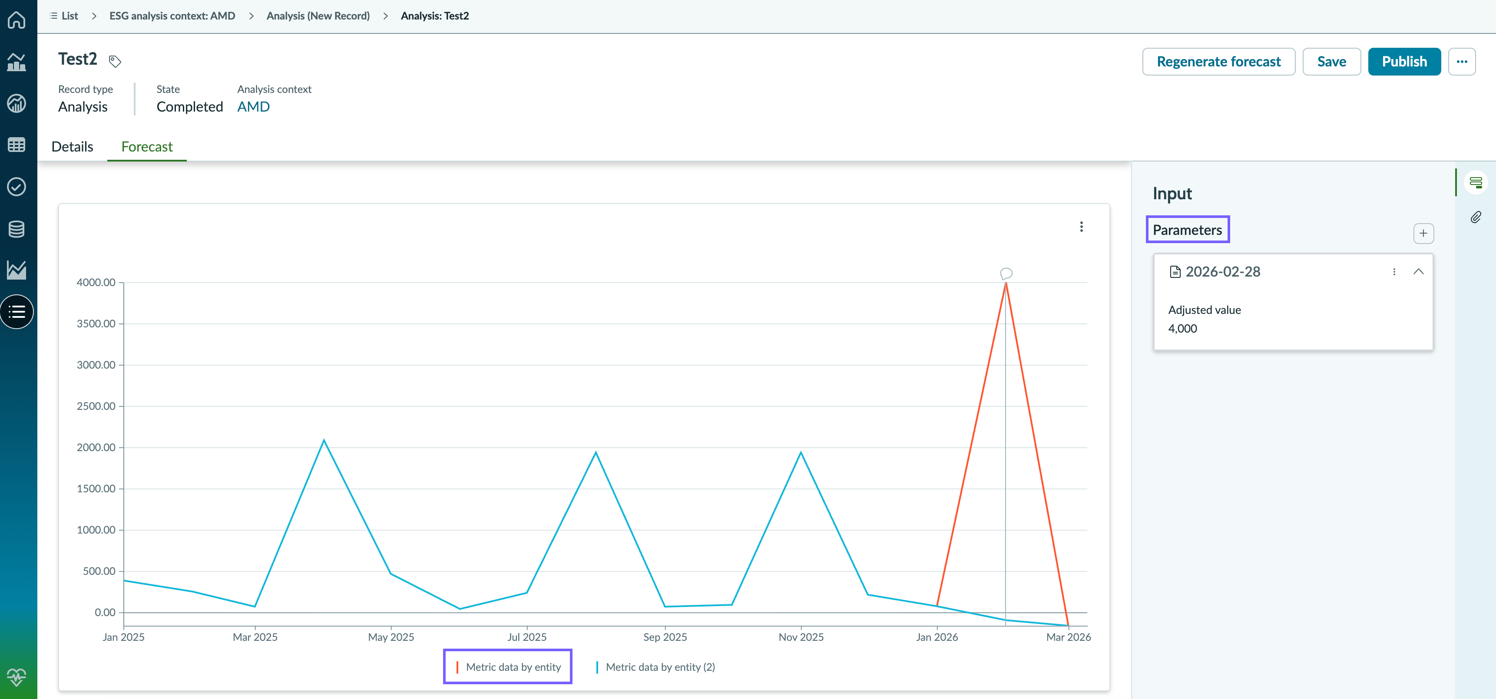Select the Forecast tab
The width and height of the screenshot is (1496, 699).
pos(147,146)
